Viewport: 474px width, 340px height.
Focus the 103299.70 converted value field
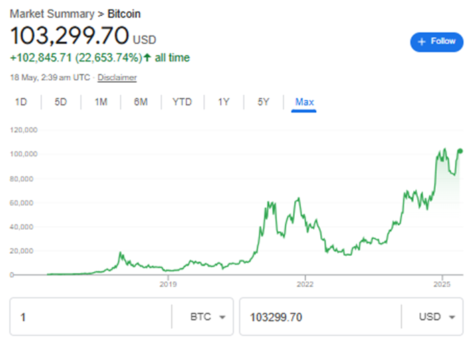320,317
